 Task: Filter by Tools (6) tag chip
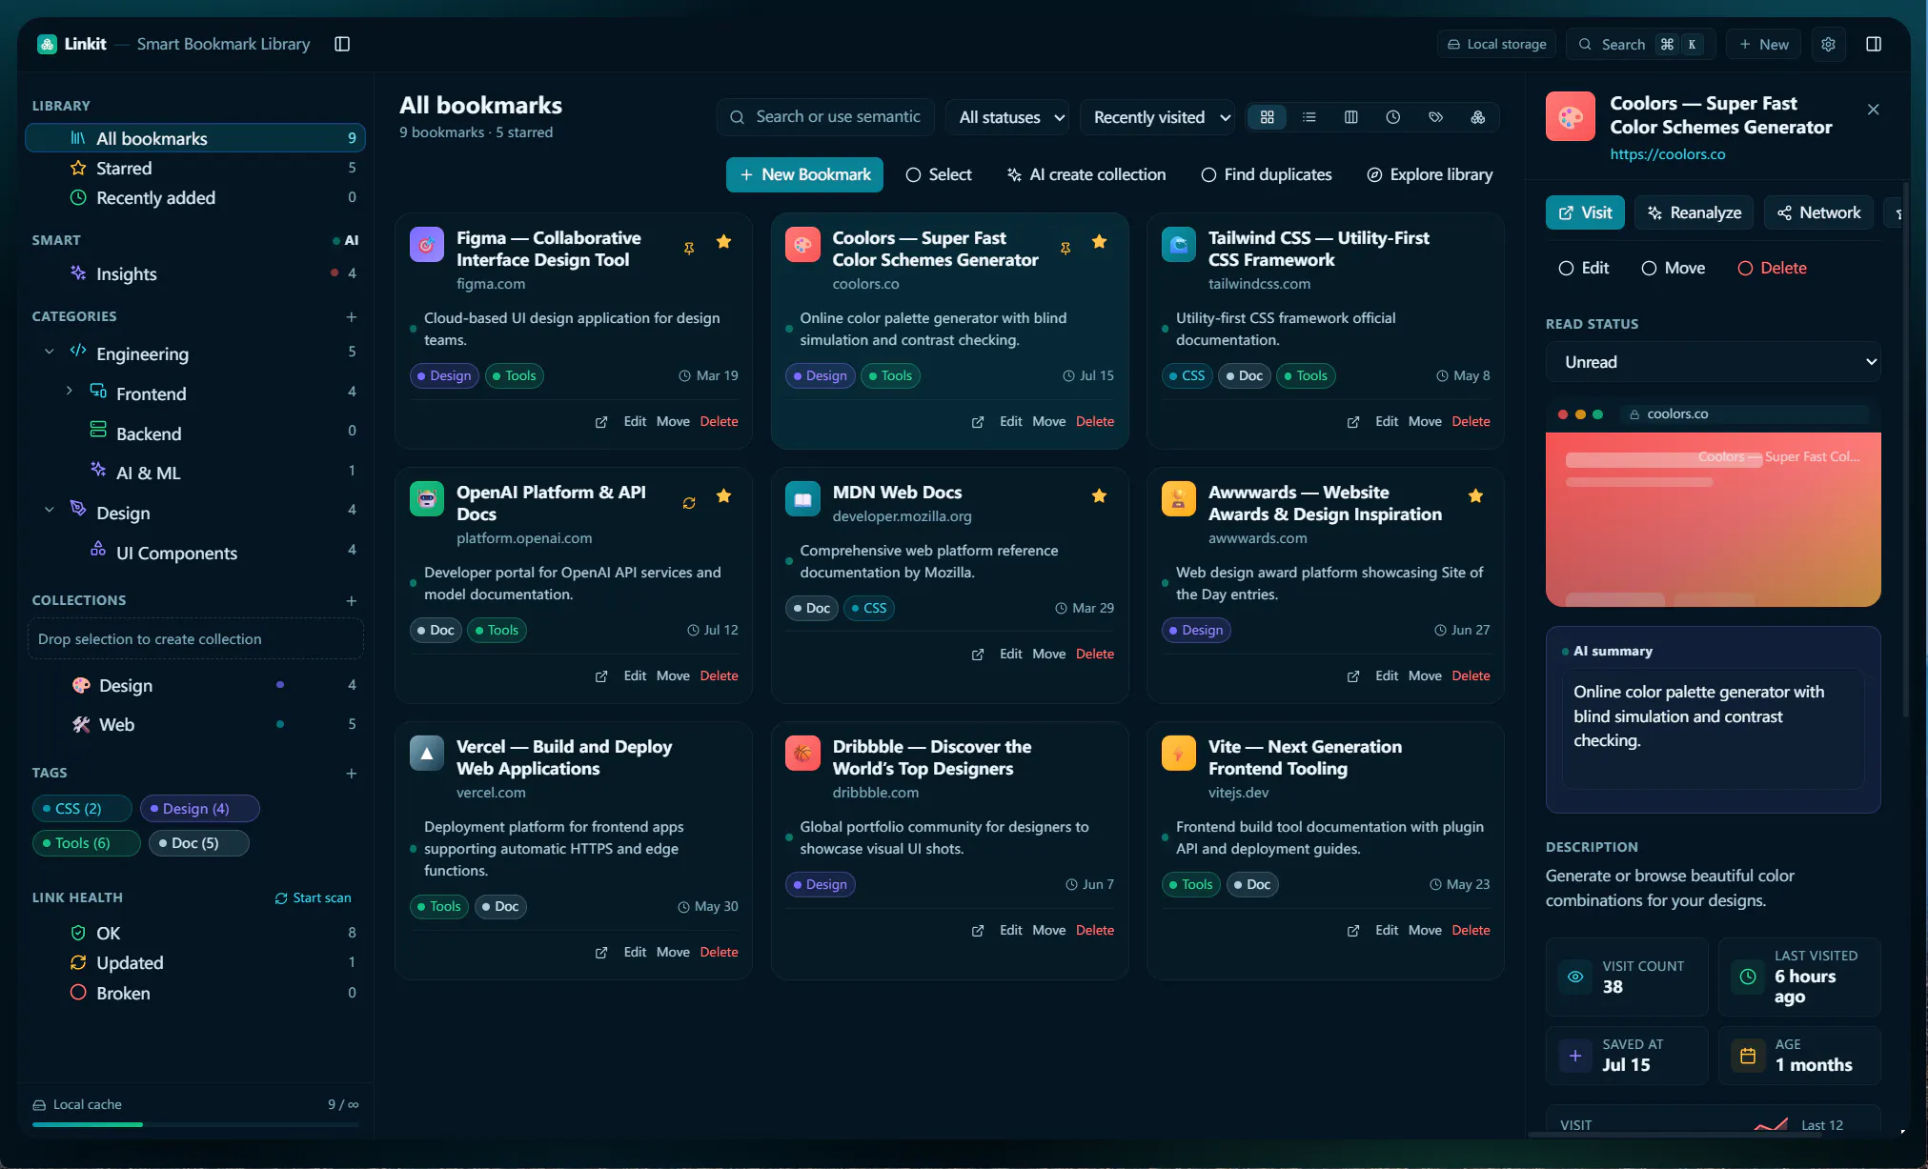pos(86,843)
